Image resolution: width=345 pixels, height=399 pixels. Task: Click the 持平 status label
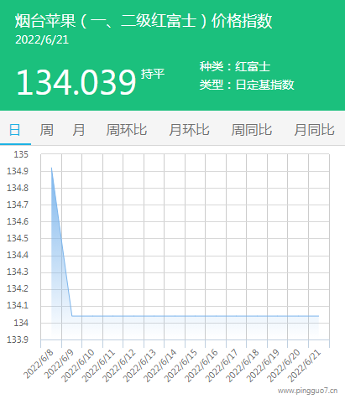coord(153,74)
